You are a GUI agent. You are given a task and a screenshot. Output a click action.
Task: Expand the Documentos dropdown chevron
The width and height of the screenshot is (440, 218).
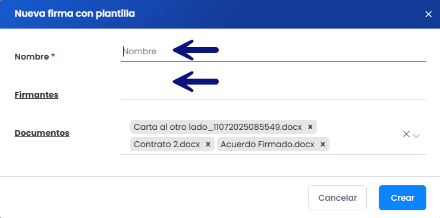[416, 136]
